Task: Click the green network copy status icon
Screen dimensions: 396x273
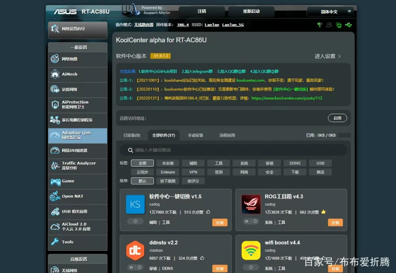Action: (339, 25)
